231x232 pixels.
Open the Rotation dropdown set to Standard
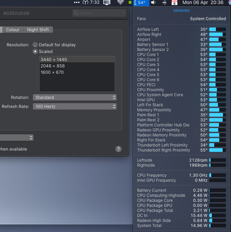75,97
